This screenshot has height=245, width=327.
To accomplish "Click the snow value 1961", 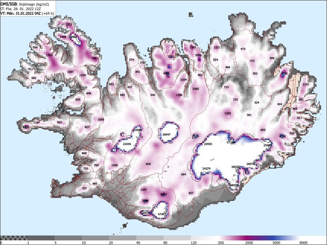I will [x=95, y=58].
